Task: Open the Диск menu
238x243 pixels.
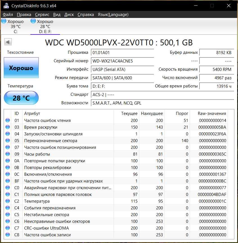Action: tap(69, 15)
